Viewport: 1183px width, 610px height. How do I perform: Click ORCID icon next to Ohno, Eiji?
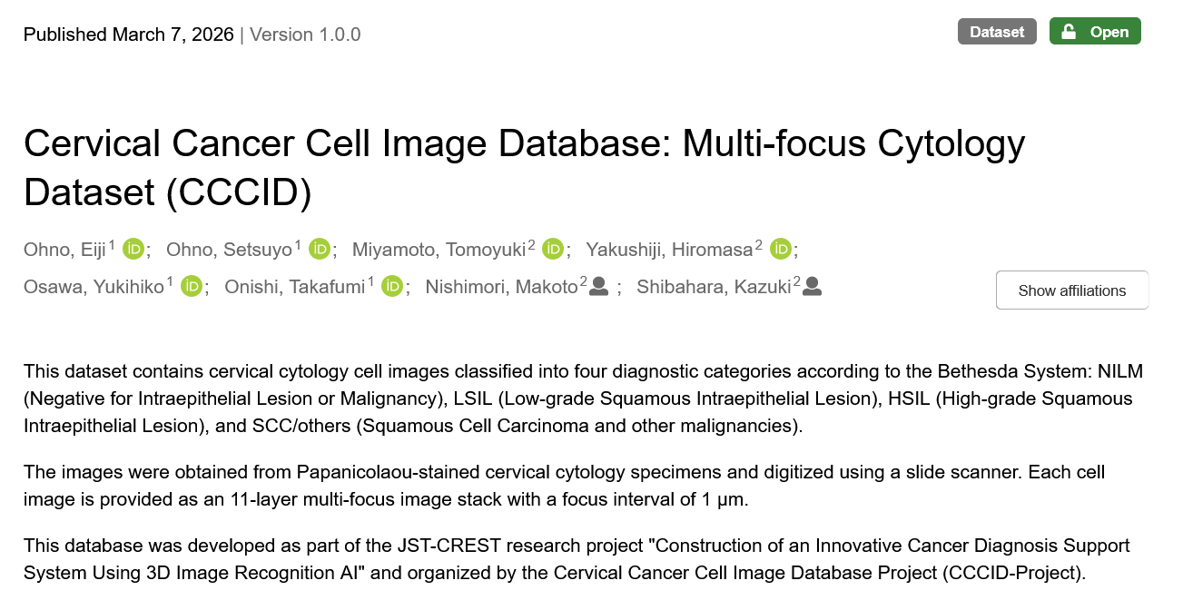pyautogui.click(x=133, y=249)
